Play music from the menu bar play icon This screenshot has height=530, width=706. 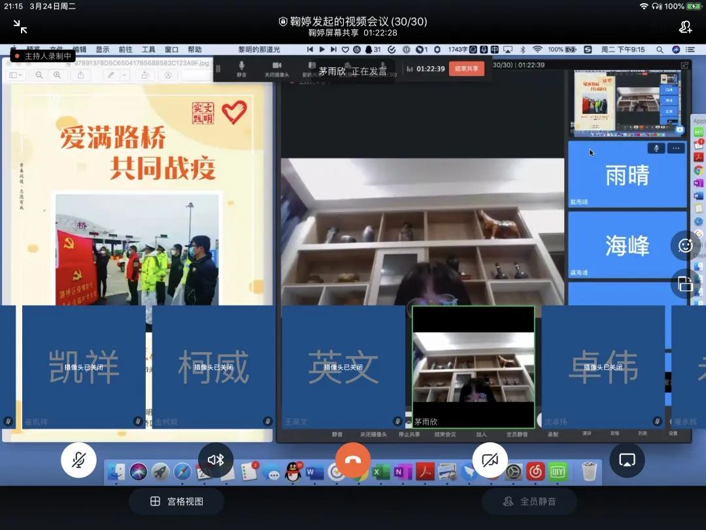[x=322, y=50]
